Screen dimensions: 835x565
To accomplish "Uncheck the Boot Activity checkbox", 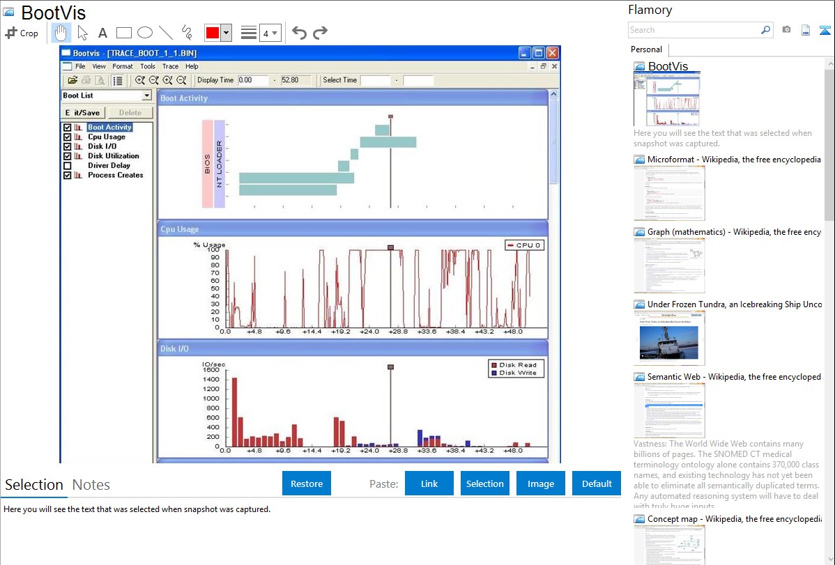I will point(67,127).
